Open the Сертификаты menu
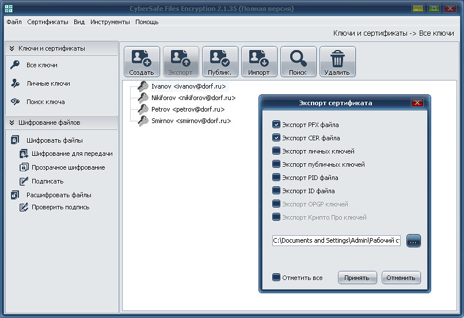 [48, 22]
